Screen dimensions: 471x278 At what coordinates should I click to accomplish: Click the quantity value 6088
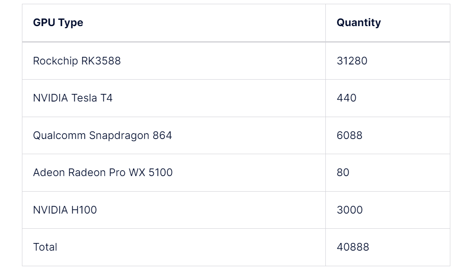[x=349, y=136]
